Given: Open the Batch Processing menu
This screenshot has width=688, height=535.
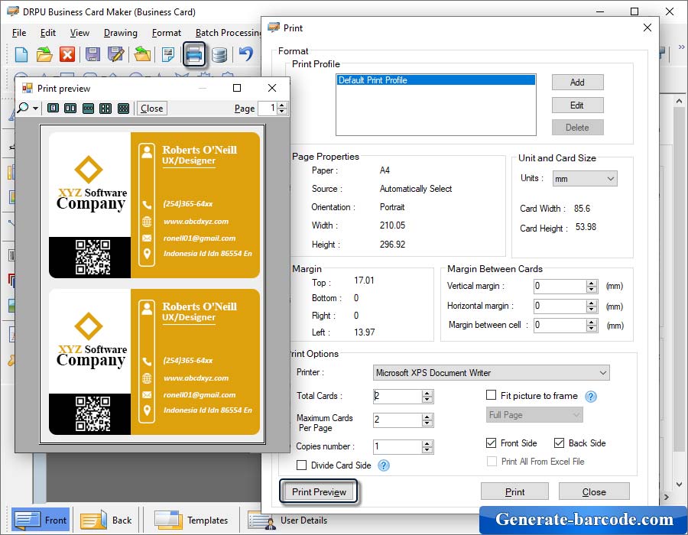Looking at the screenshot, I should pyautogui.click(x=228, y=33).
